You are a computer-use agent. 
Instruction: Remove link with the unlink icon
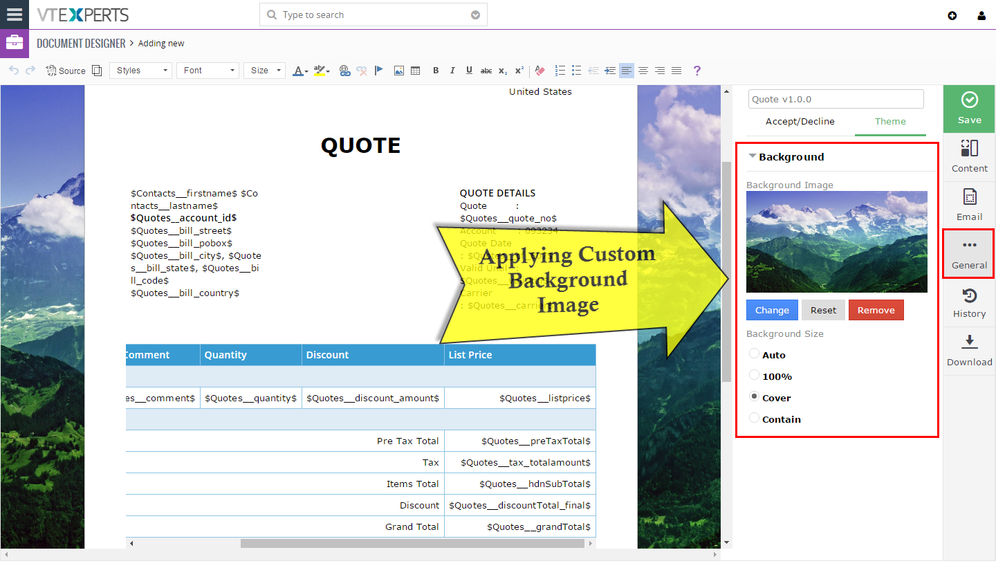point(361,71)
